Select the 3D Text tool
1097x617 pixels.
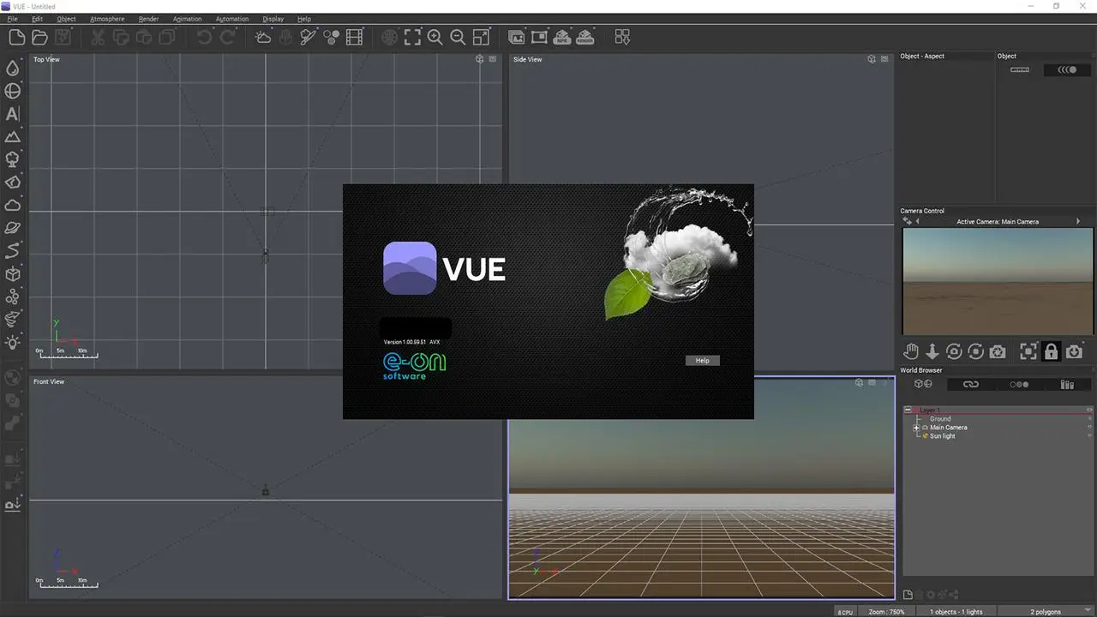[13, 113]
